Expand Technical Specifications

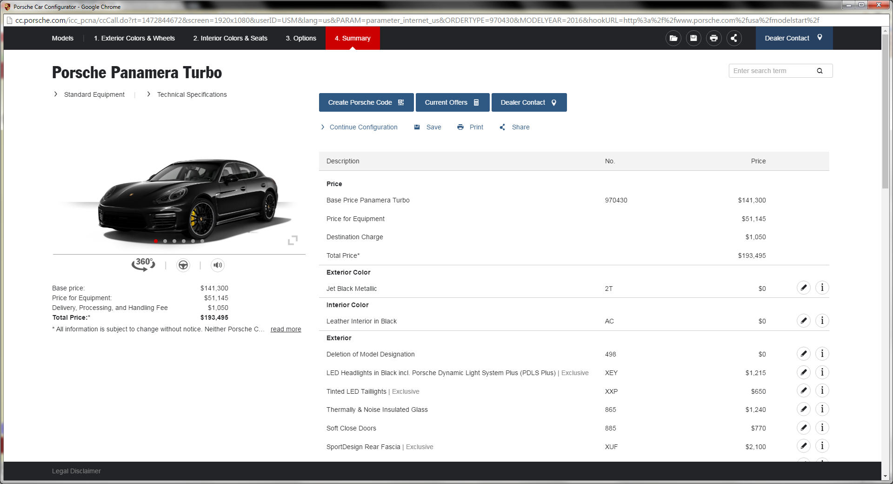tap(187, 94)
